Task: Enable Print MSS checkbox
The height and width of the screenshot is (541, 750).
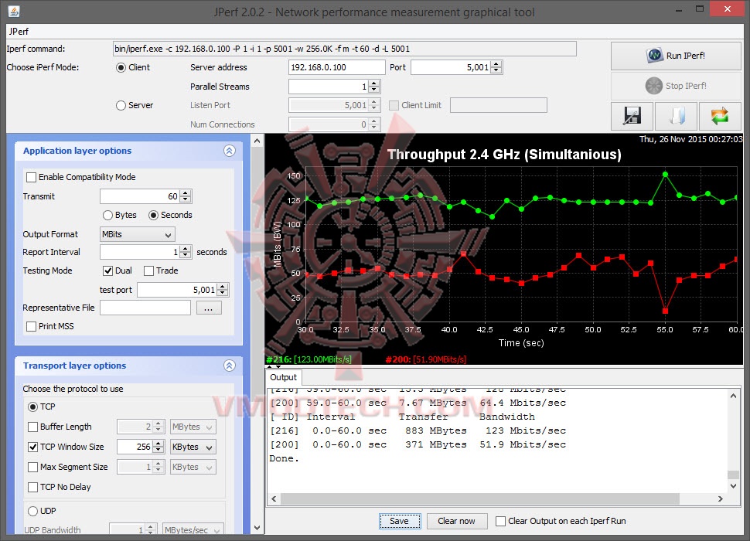Action: 32,326
